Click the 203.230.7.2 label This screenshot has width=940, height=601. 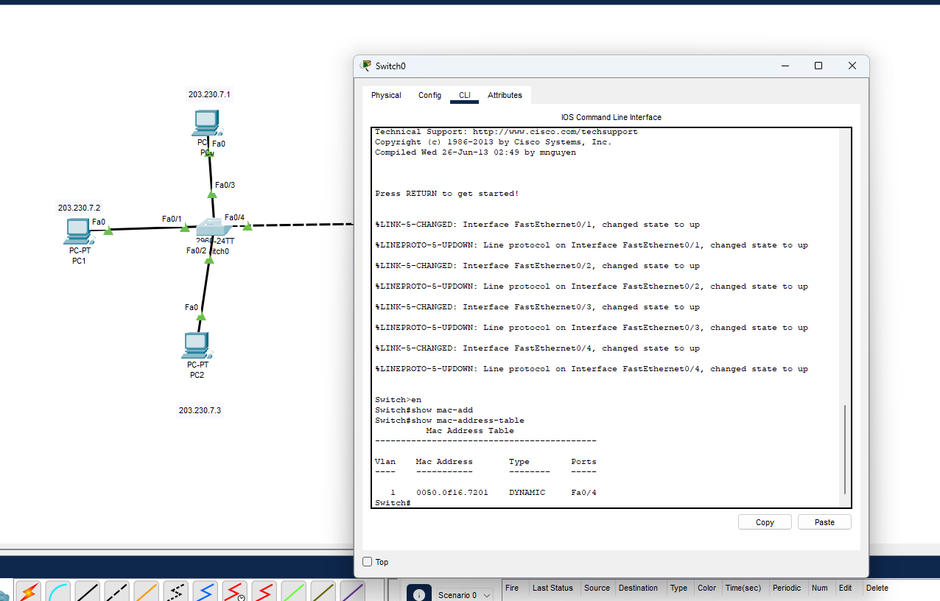pyautogui.click(x=79, y=208)
